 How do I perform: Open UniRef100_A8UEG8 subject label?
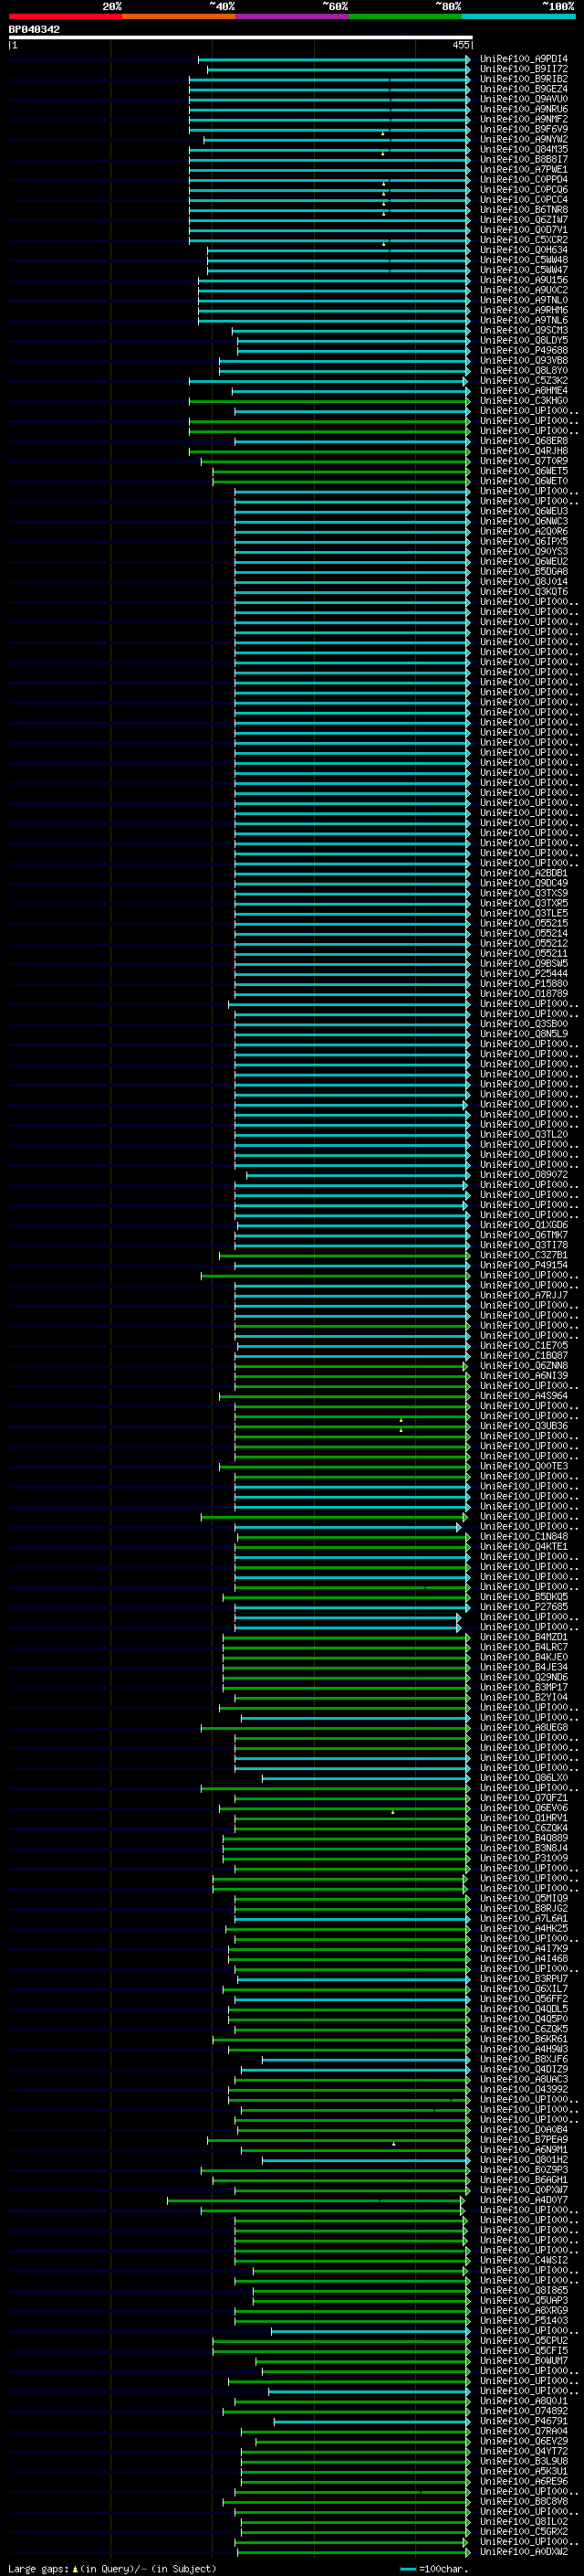(524, 1728)
